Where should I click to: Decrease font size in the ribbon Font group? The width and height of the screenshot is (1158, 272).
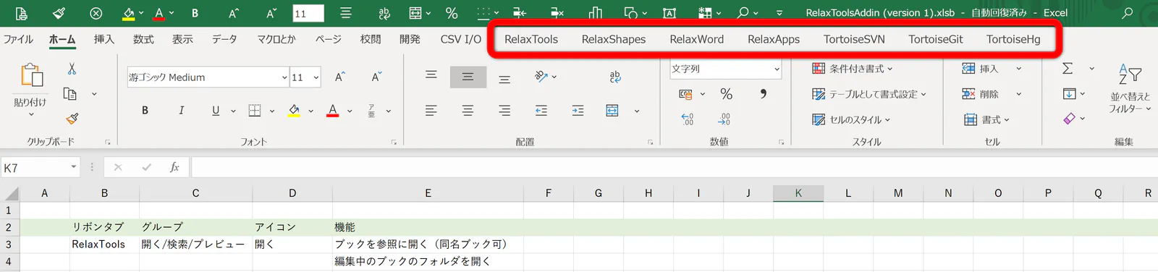point(376,77)
